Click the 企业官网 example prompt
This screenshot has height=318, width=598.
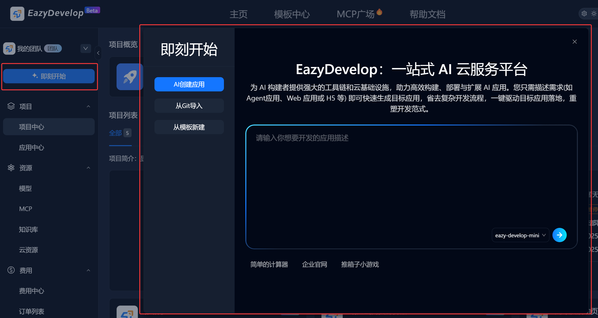[315, 264]
